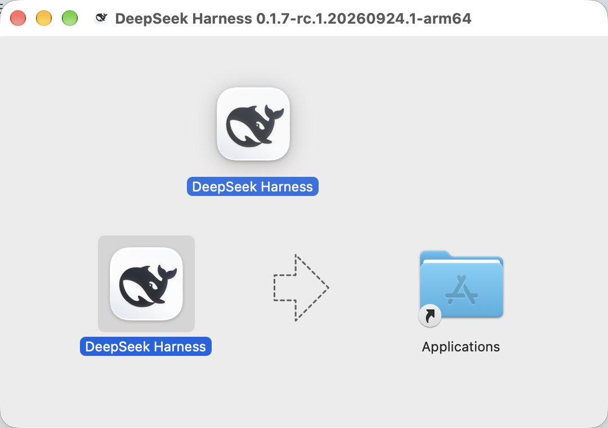The image size is (608, 428).
Task: Open the Applications folder shortcut icon
Action: point(461,288)
